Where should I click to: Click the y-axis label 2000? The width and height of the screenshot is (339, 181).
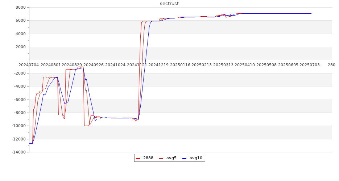(x=21, y=47)
